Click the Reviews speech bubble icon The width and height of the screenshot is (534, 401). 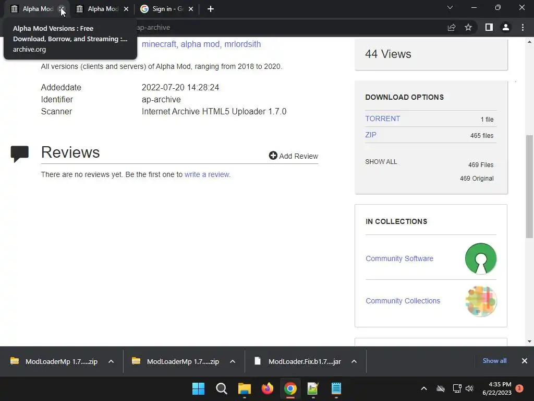coord(19,154)
